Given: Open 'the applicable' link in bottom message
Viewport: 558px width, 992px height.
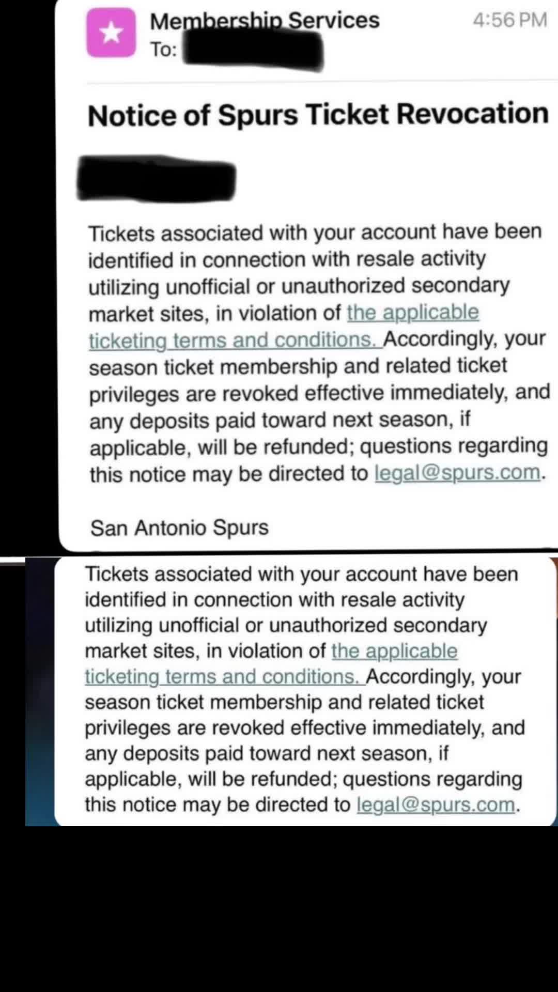Looking at the screenshot, I should click(x=394, y=651).
